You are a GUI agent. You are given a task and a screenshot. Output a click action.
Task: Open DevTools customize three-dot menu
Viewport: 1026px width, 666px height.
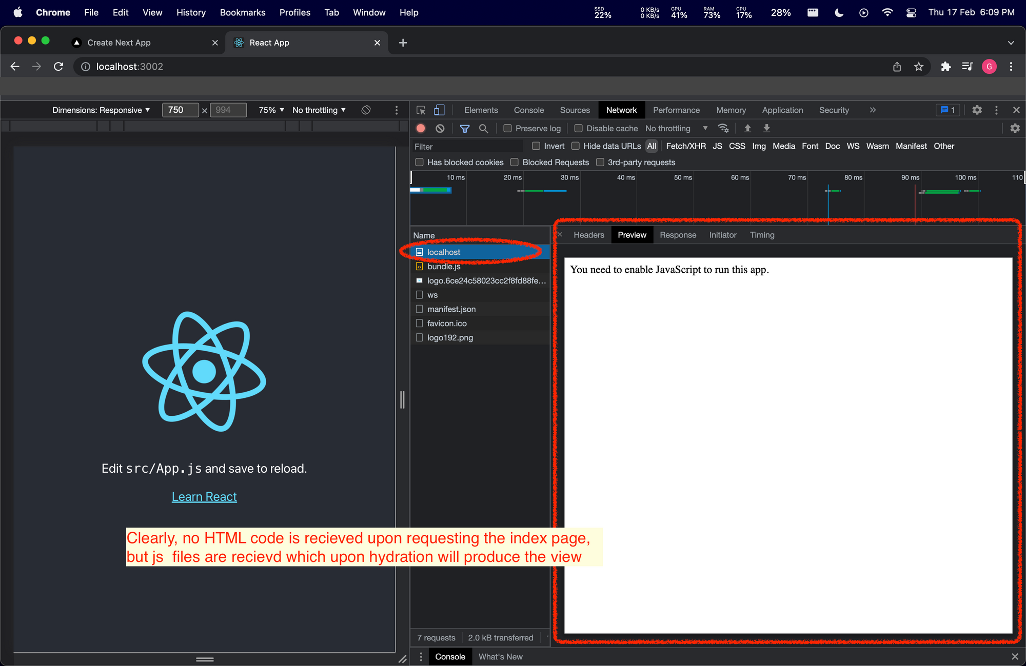tap(996, 110)
